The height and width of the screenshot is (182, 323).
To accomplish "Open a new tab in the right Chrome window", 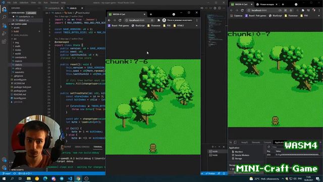I will (283, 5).
